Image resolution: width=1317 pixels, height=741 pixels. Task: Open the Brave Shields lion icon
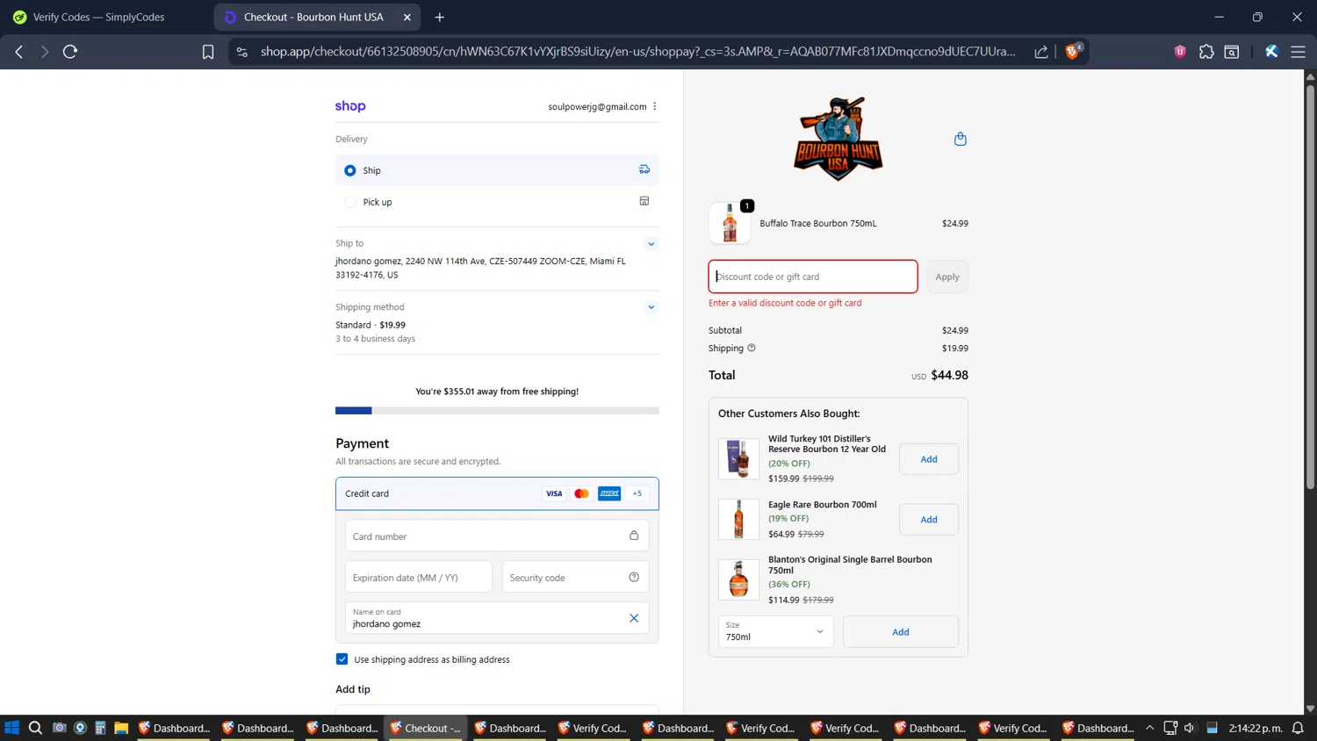pyautogui.click(x=1072, y=52)
